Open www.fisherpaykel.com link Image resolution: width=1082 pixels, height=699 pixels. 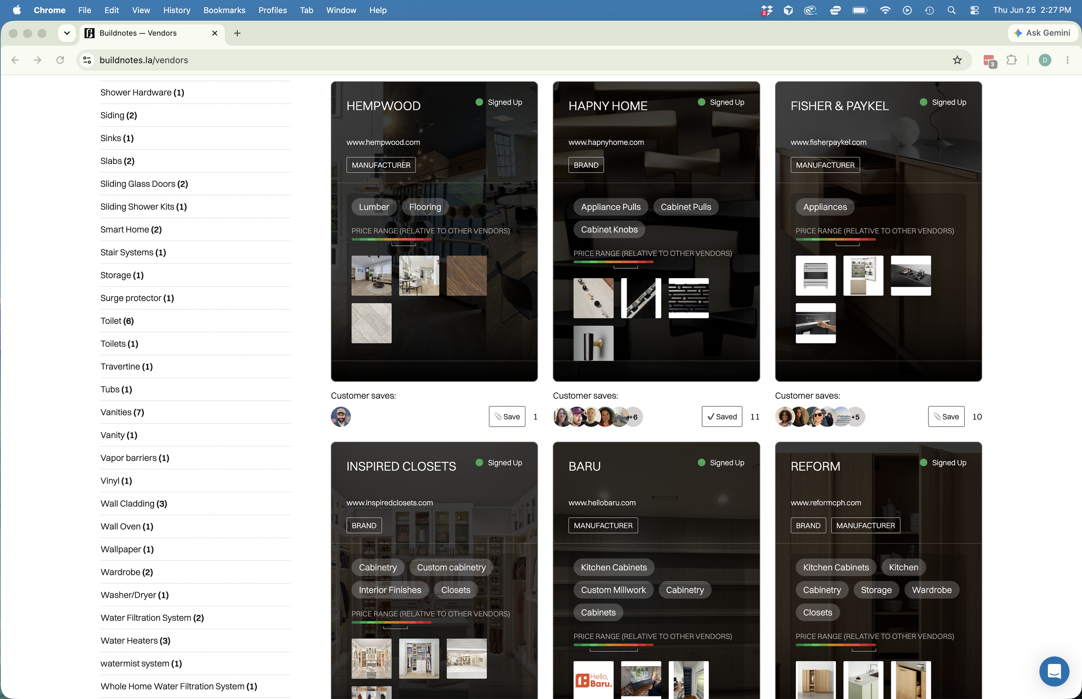(828, 142)
